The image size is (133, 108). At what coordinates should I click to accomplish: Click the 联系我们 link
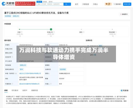pos(118,4)
